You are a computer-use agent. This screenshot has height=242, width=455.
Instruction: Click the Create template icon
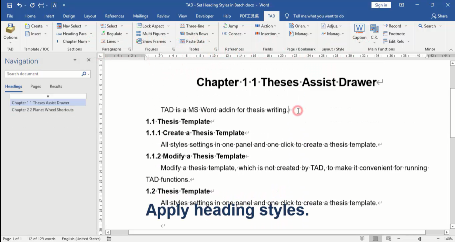[x=27, y=26]
